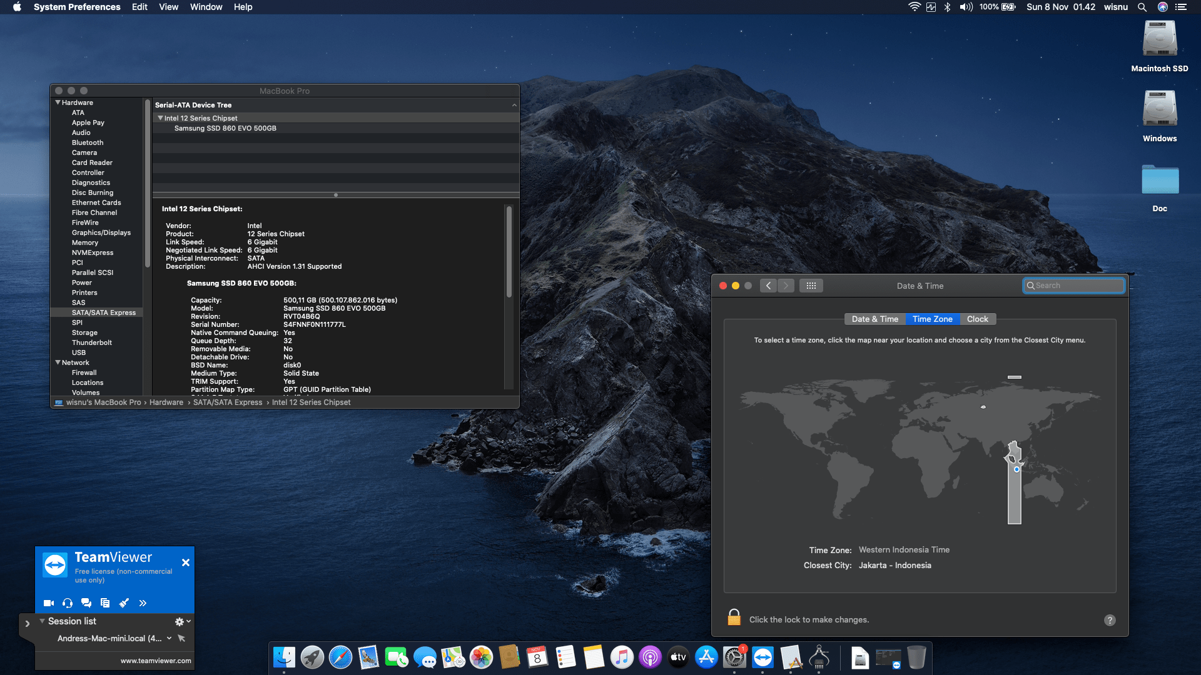Open TeamViewer voice over IP headset icon

pos(67,603)
